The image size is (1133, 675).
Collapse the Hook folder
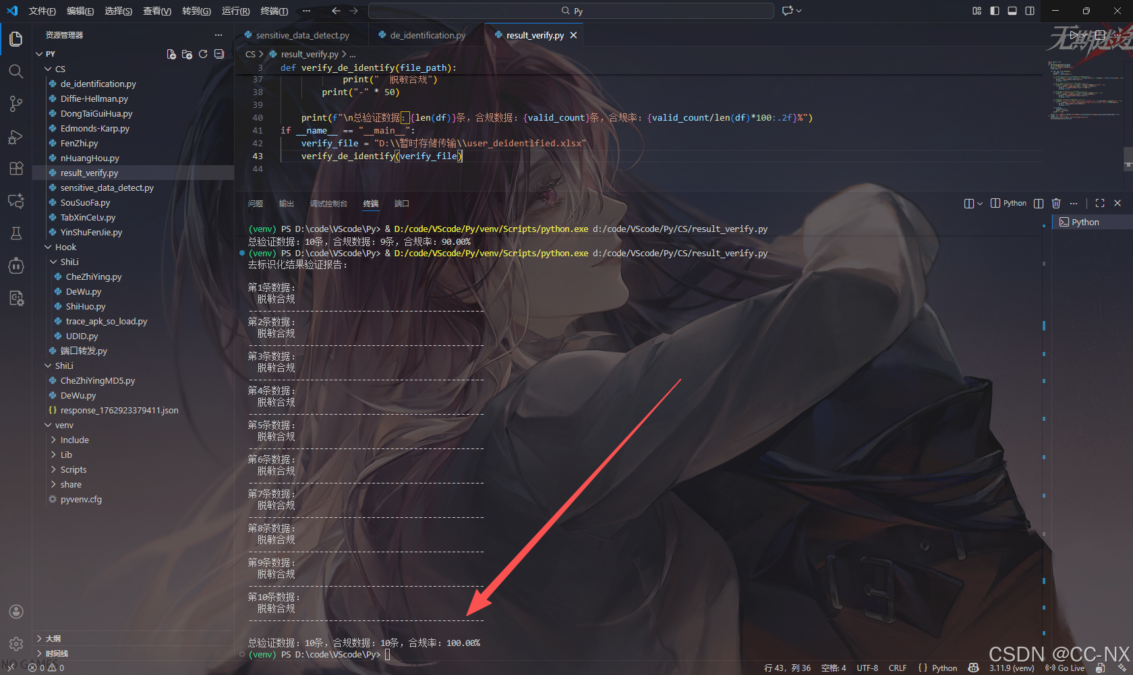(x=49, y=247)
